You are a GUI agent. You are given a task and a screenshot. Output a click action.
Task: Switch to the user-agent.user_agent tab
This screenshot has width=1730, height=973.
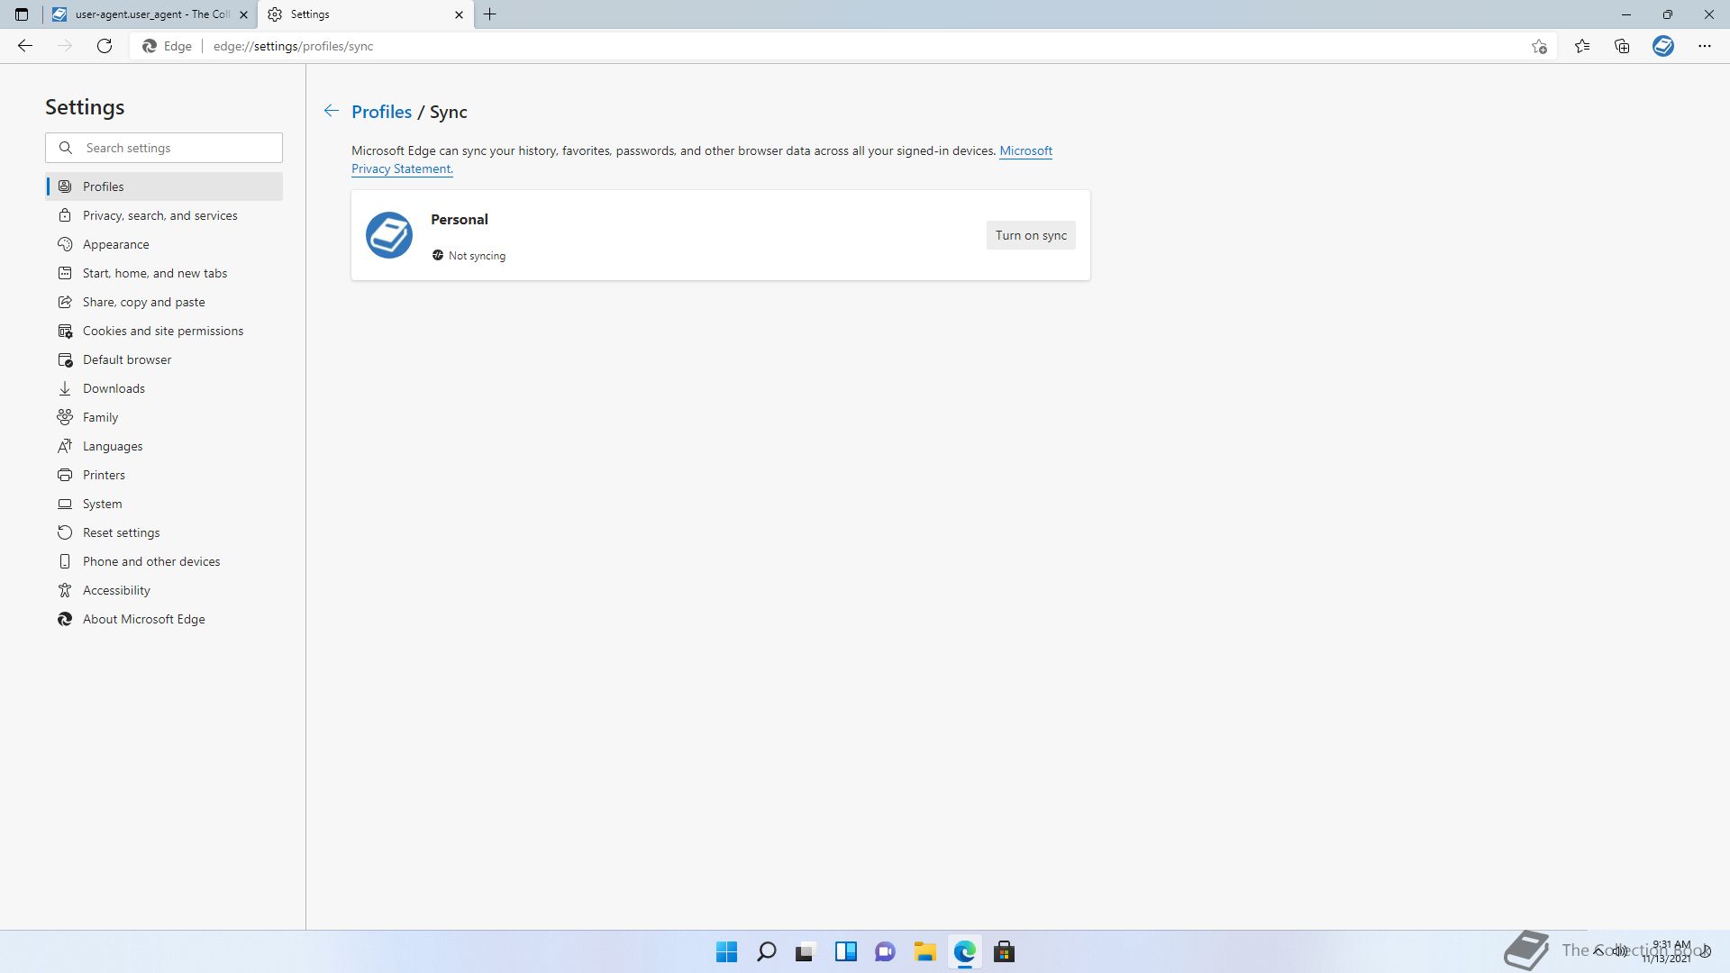pyautogui.click(x=149, y=14)
